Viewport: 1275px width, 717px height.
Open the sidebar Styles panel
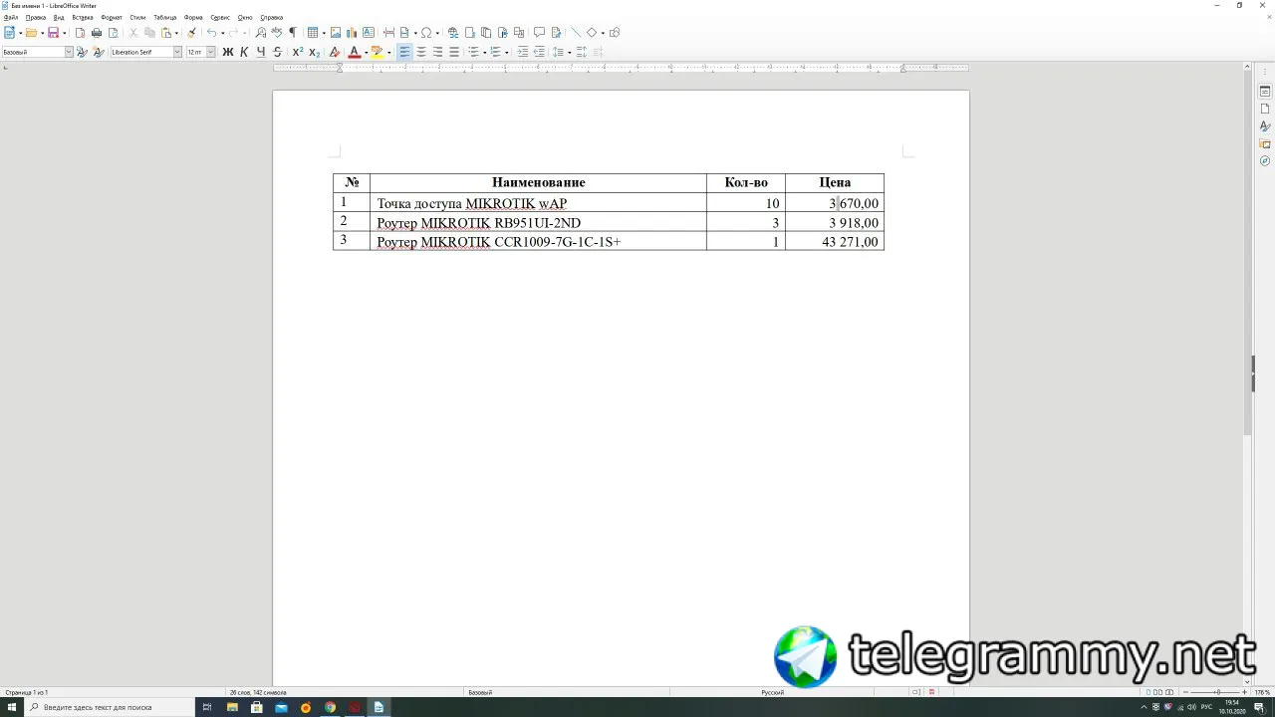1265,126
